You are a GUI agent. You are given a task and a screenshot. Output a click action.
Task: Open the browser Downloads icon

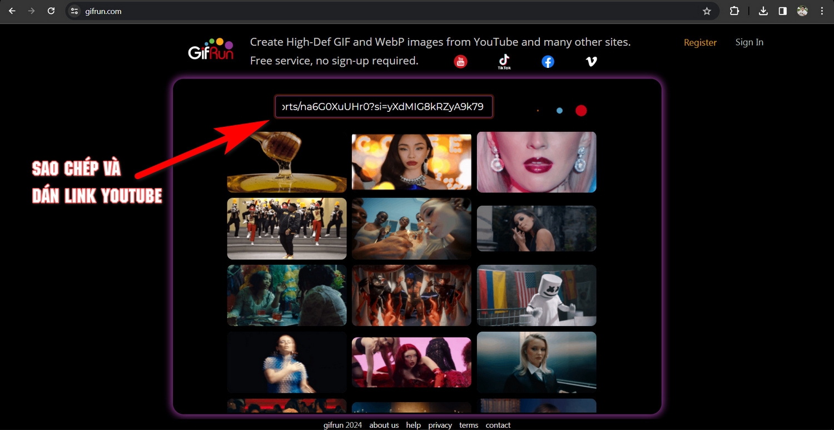pyautogui.click(x=763, y=11)
